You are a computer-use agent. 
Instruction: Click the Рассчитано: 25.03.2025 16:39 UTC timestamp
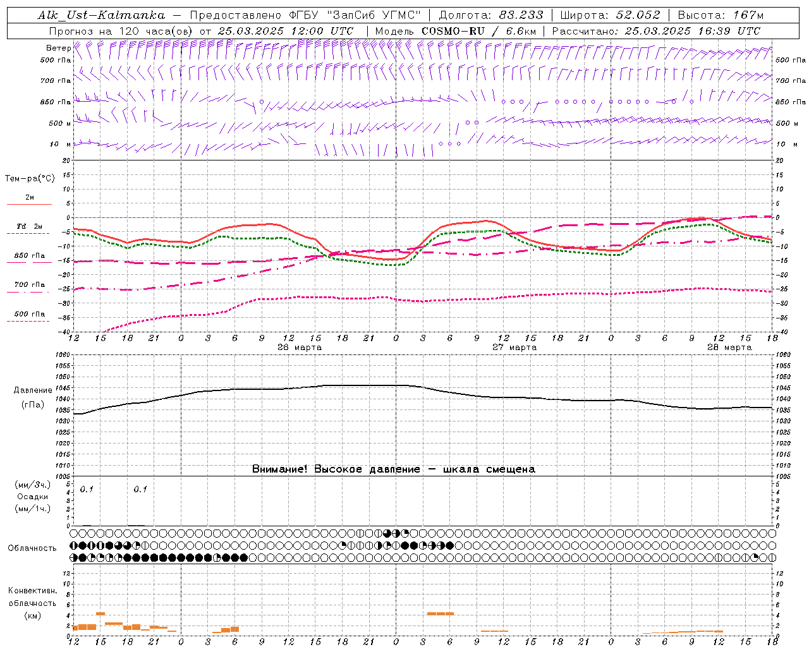click(656, 31)
